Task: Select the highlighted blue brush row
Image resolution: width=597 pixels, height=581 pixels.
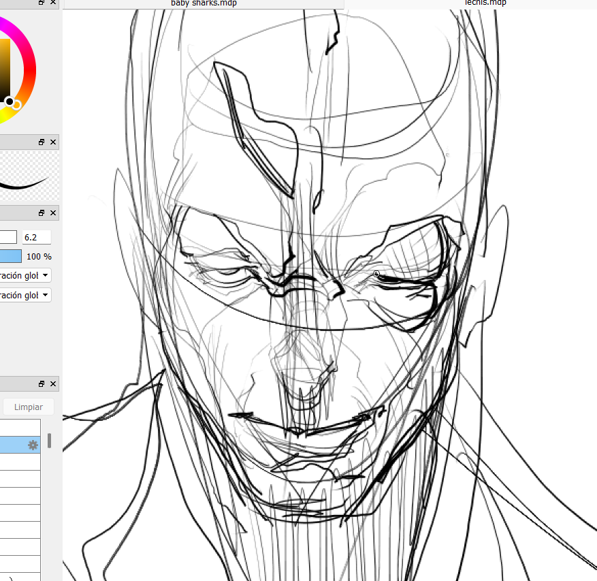Action: 20,445
